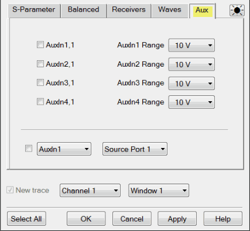The width and height of the screenshot is (250, 231).
Task: Go to the Receivers tab
Action: tap(129, 11)
